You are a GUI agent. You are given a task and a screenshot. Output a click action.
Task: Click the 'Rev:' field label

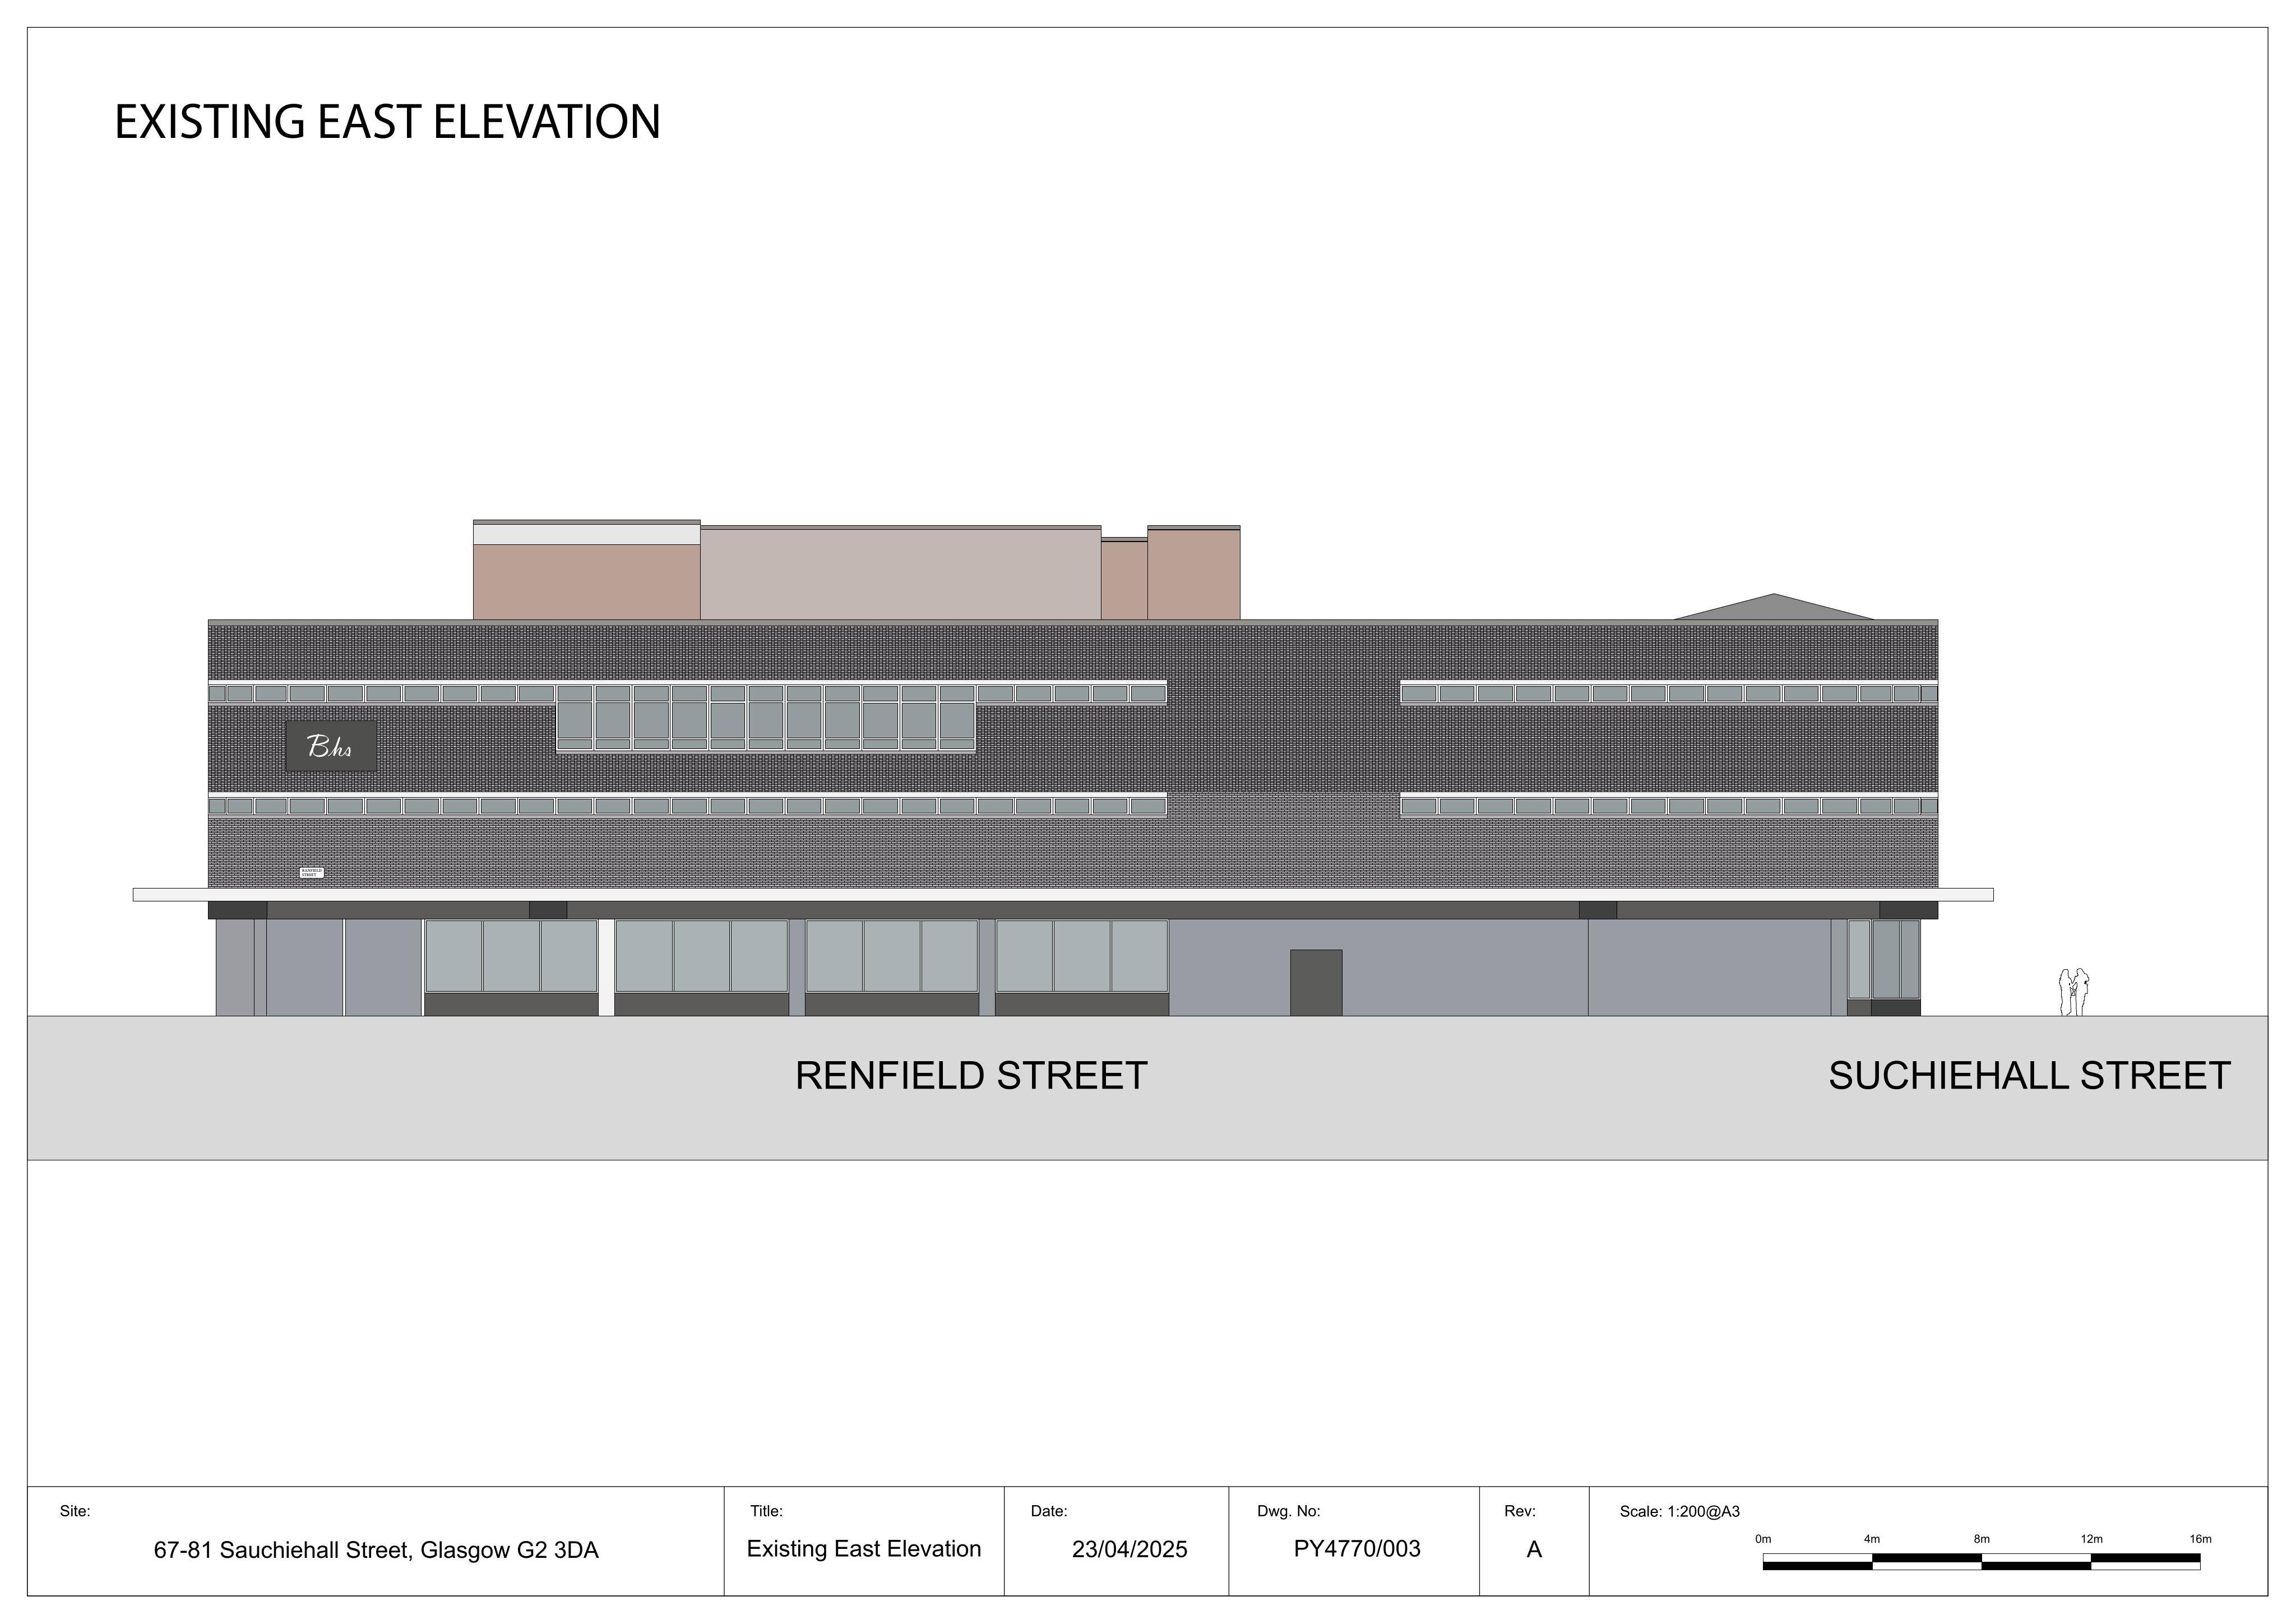click(1520, 1511)
